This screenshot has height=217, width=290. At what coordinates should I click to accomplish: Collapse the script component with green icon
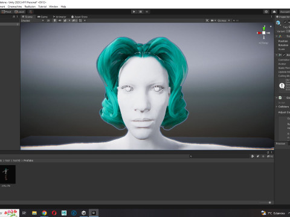pyautogui.click(x=277, y=98)
